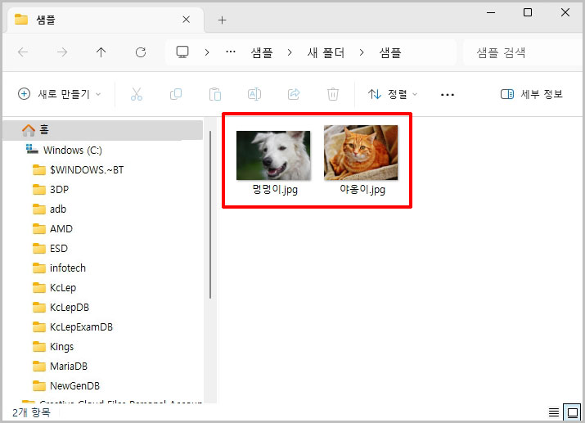
Task: Close the 샘플 tab
Action: click(x=187, y=20)
